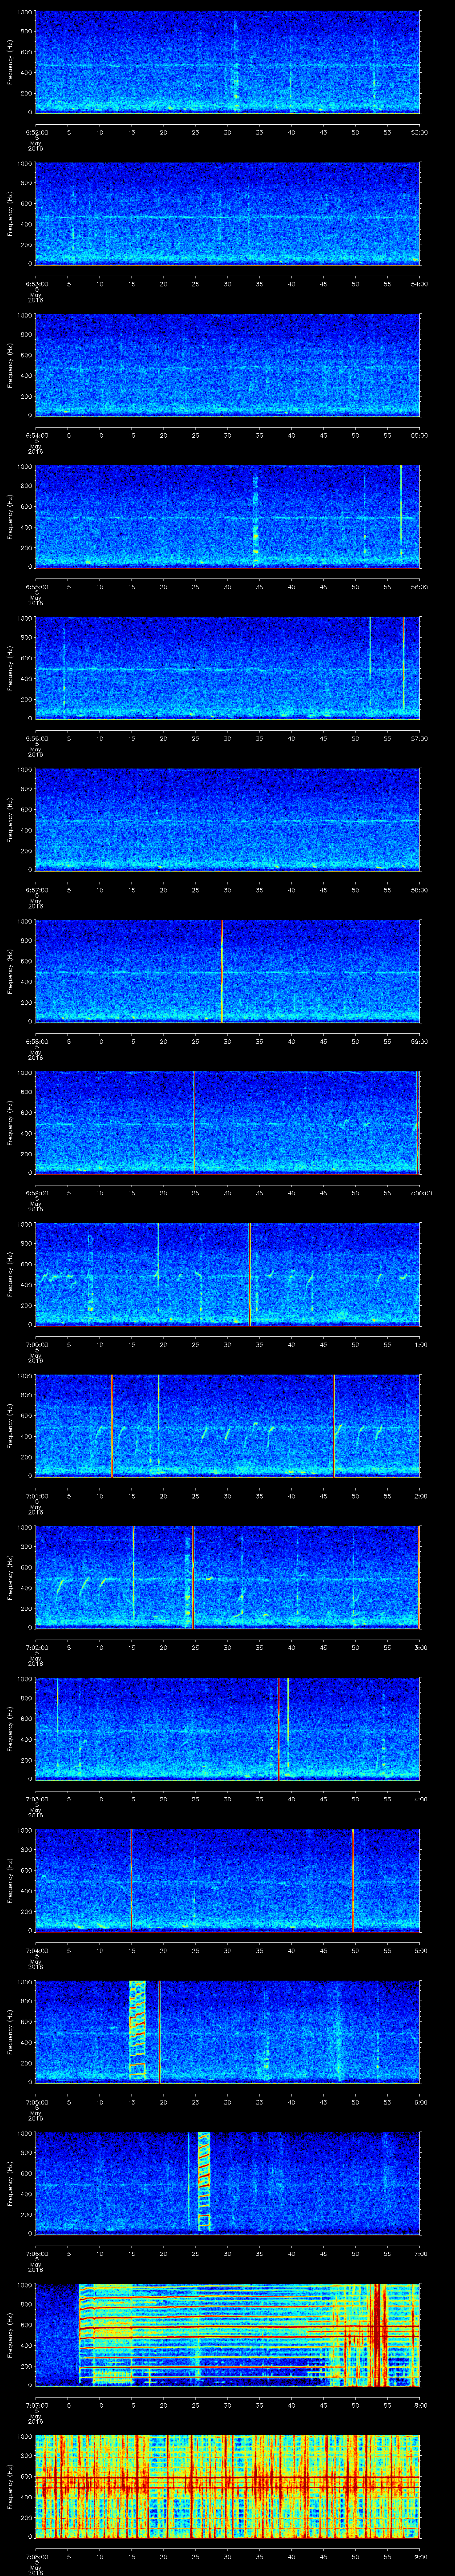
Task: Open the spectrogram panel starting at 6:59:00
Action: pyautogui.click(x=228, y=1123)
